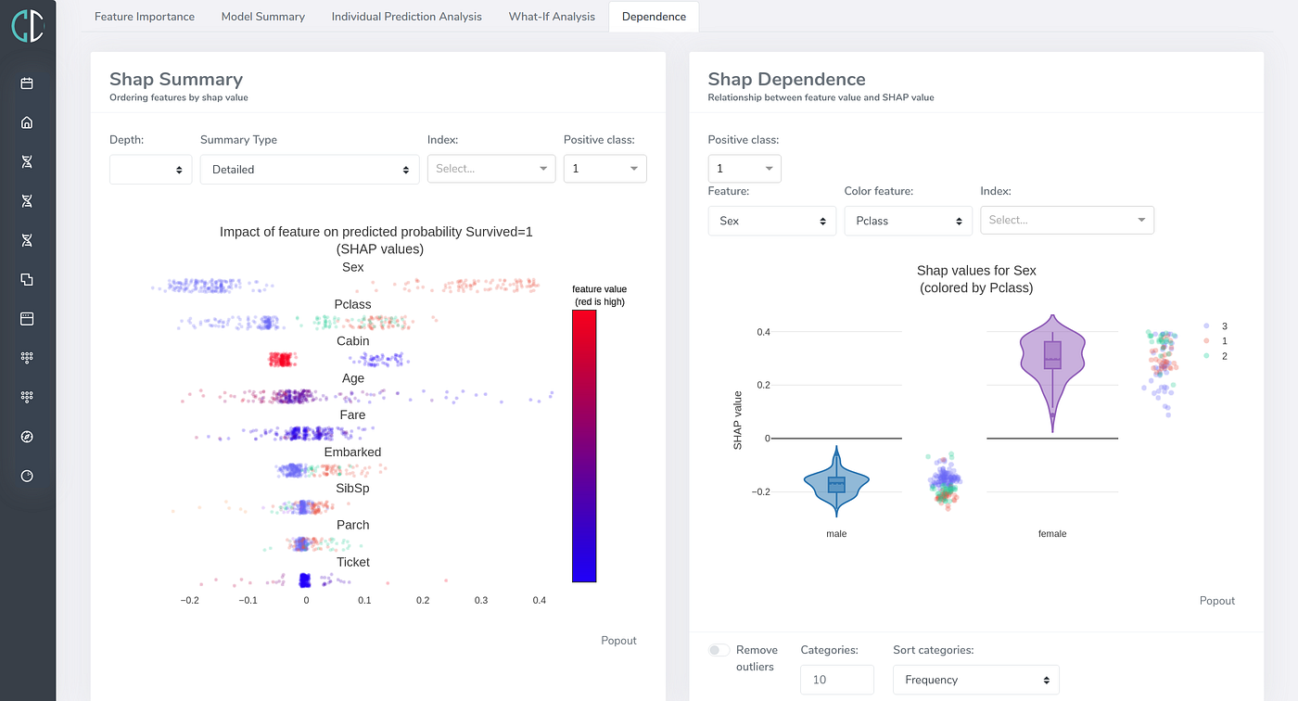Open the Shap Summary Index selector
Viewport: 1298px width, 701px height.
491,169
